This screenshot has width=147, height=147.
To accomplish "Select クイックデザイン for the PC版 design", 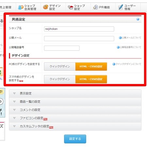I will [x=60, y=67].
